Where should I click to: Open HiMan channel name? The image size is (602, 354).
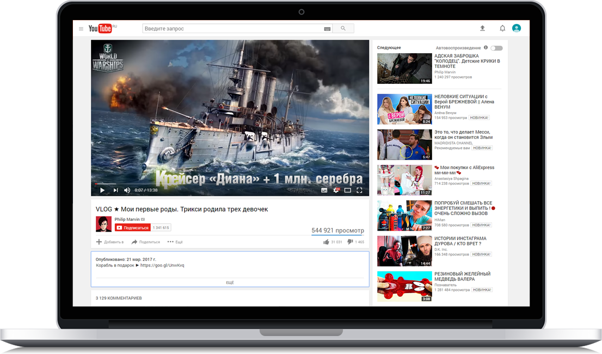440,220
